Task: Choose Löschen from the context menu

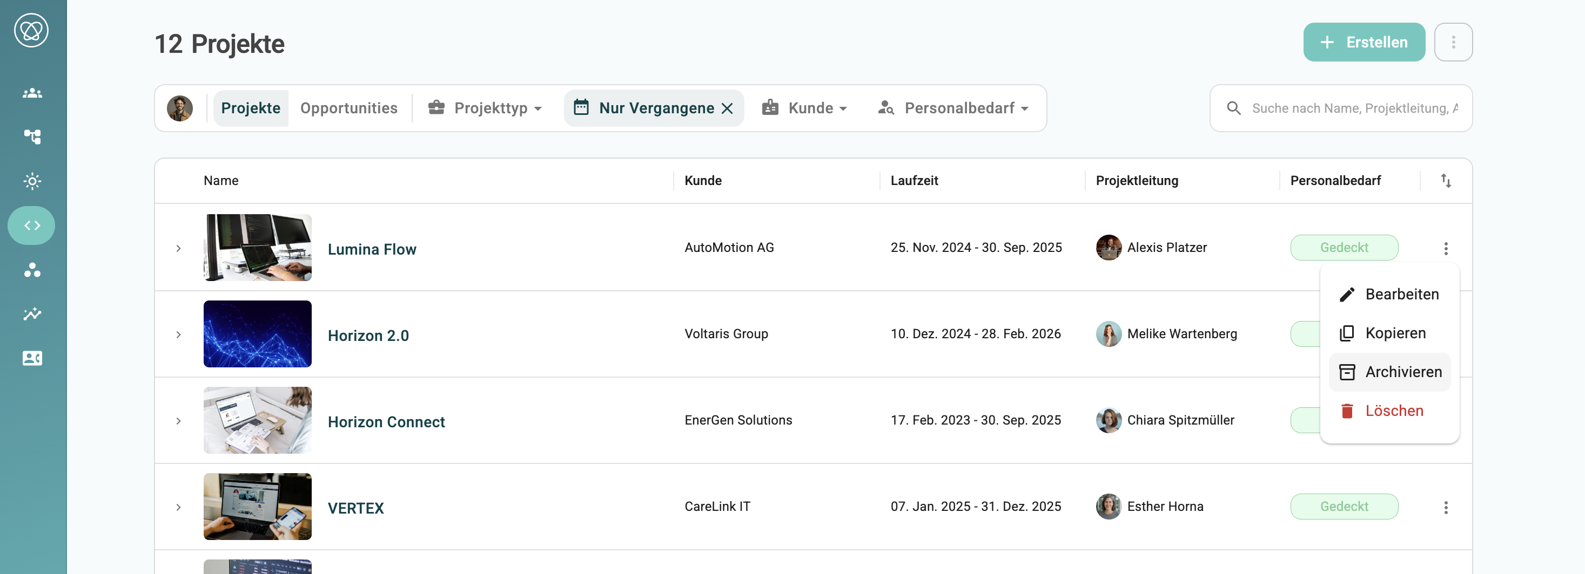Action: click(1390, 411)
